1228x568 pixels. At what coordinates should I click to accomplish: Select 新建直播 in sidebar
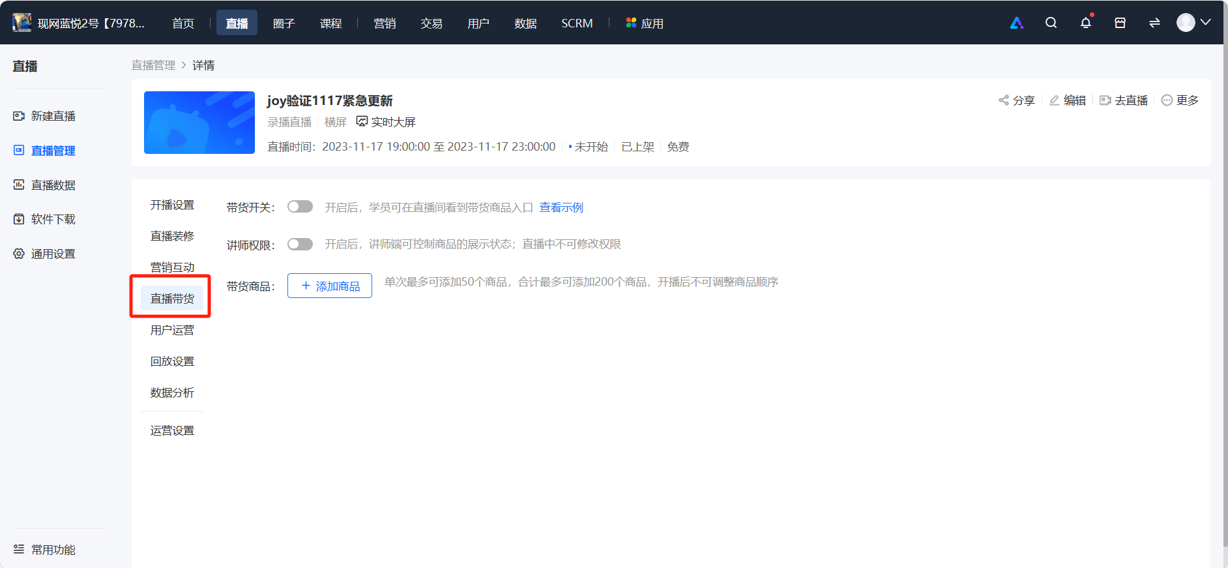coord(44,116)
